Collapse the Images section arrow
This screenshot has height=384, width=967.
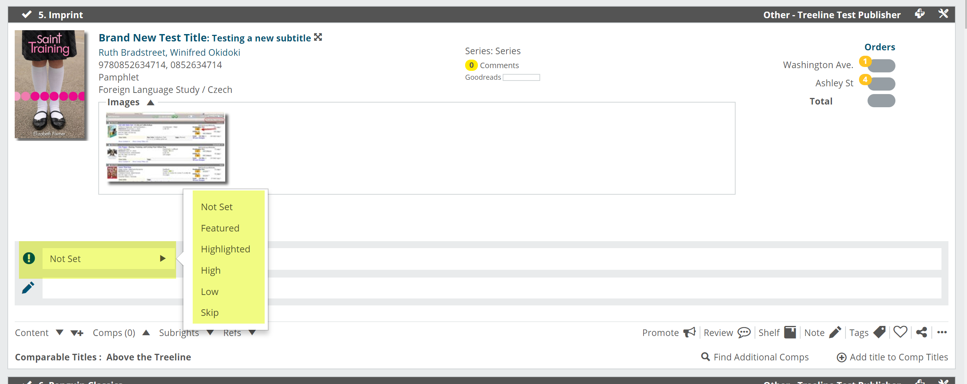[x=151, y=102]
